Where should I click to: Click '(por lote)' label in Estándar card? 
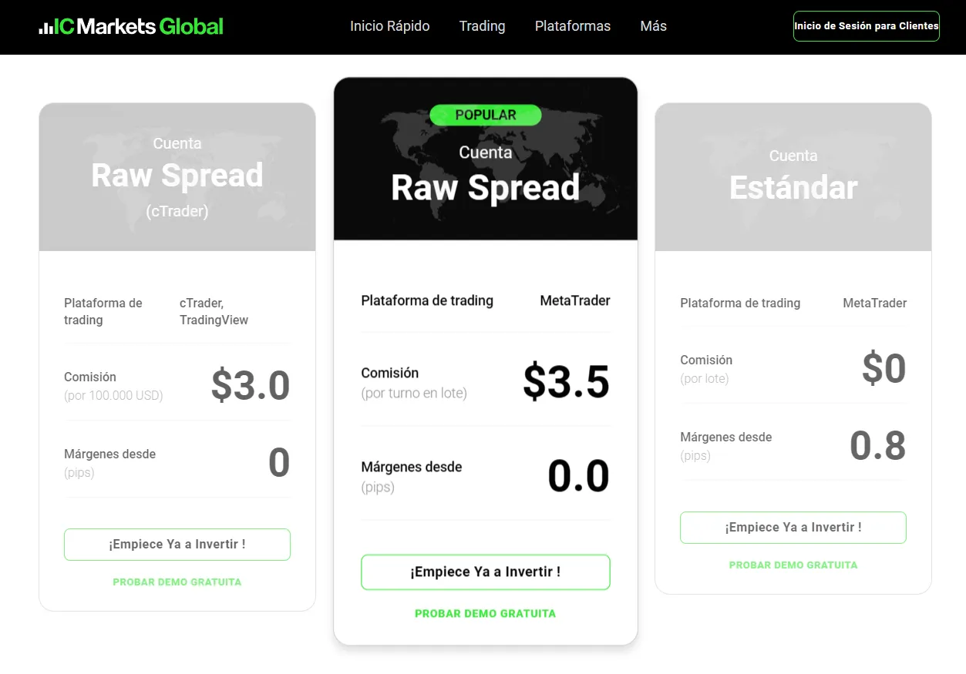[705, 378]
